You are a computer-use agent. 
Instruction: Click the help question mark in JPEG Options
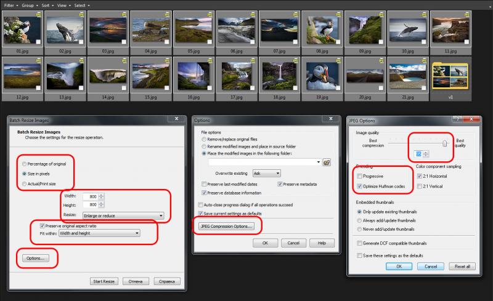click(457, 119)
